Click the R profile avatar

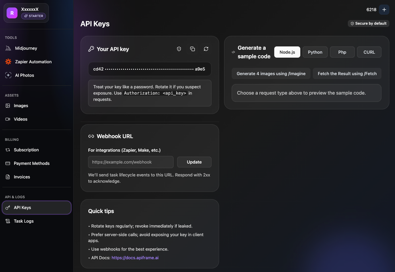[x=12, y=13]
